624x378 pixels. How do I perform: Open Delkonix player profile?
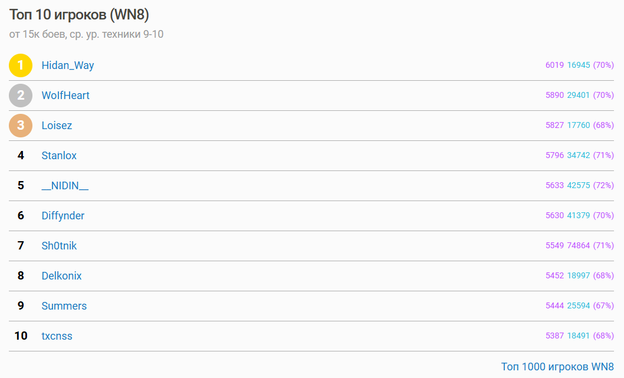(61, 276)
